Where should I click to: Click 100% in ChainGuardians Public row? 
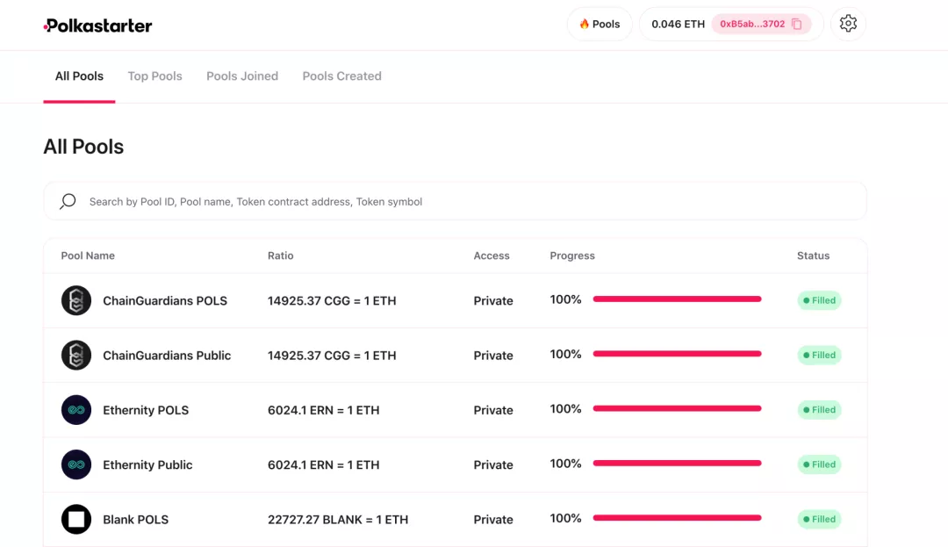[x=566, y=354]
